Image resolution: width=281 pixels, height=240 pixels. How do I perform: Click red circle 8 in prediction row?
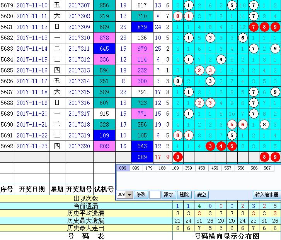coord(264,157)
